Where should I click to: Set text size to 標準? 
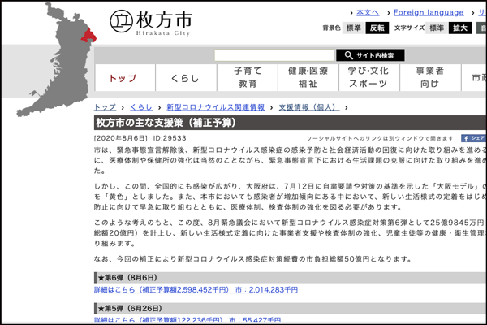coord(436,28)
